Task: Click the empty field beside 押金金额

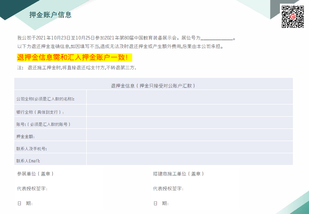Action: 190,135
